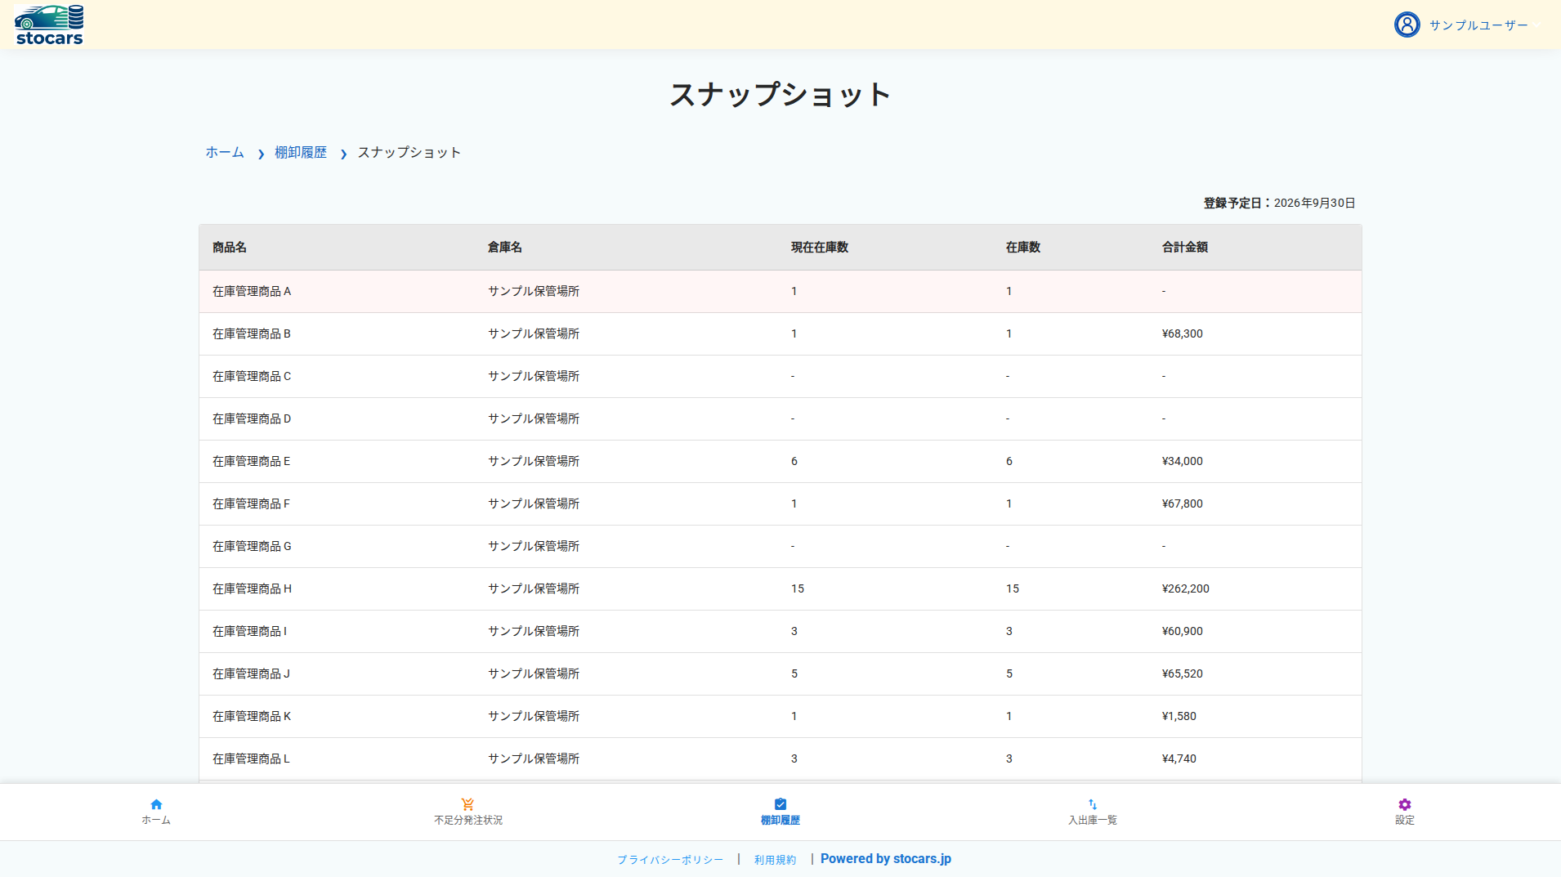Click the 倉庫名 column header

point(505,247)
